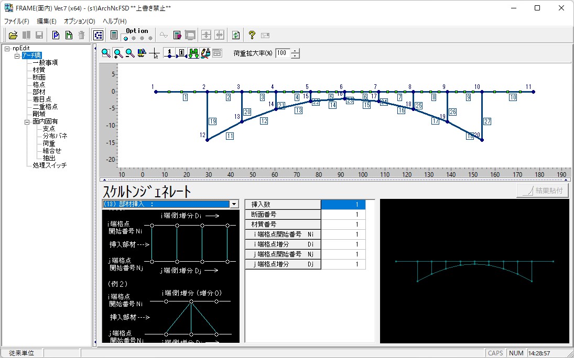Image resolution: width=574 pixels, height=358 pixels.
Task: Click the zoom fit magnifier icon
Action: pos(106,53)
